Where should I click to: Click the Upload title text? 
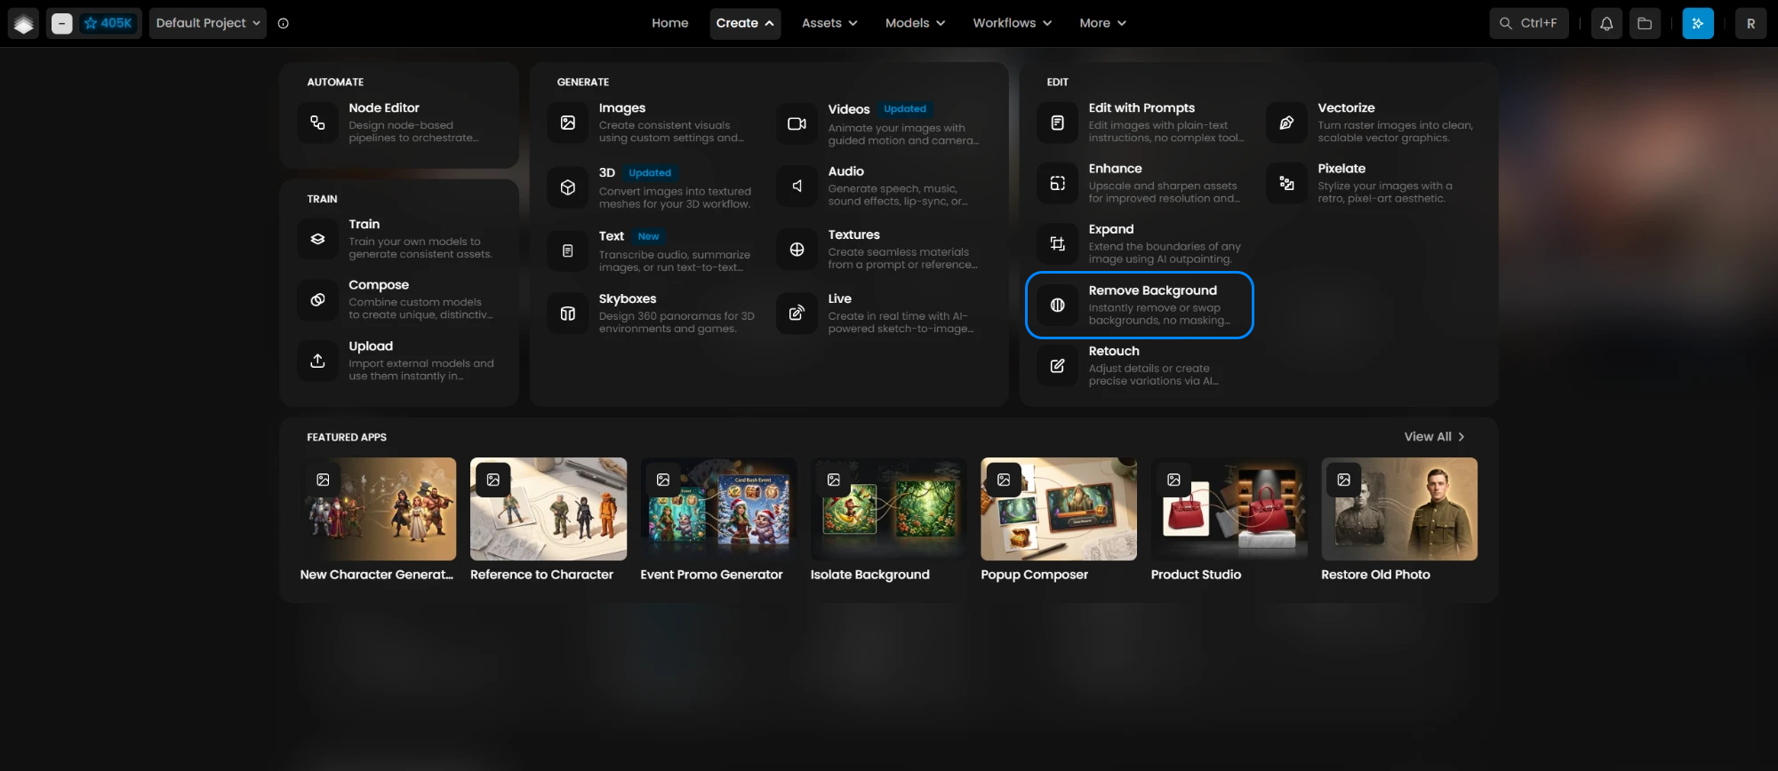coord(371,346)
